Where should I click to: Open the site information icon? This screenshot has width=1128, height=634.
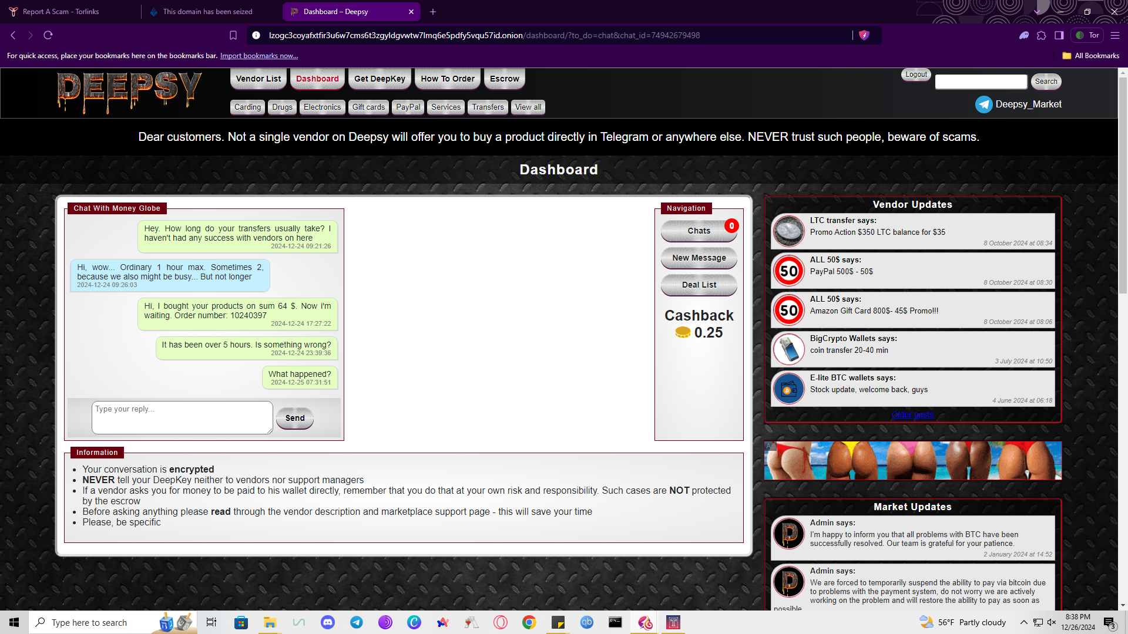pos(256,35)
